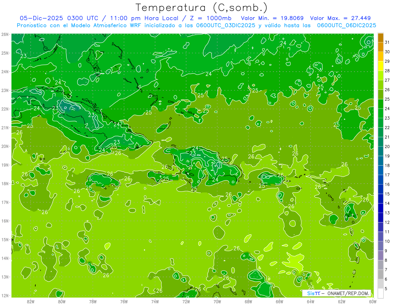Viewport: 396px width, 306px height.
Task: Pick the lime legend swatch between 27 and 28
Action: pos(380,75)
